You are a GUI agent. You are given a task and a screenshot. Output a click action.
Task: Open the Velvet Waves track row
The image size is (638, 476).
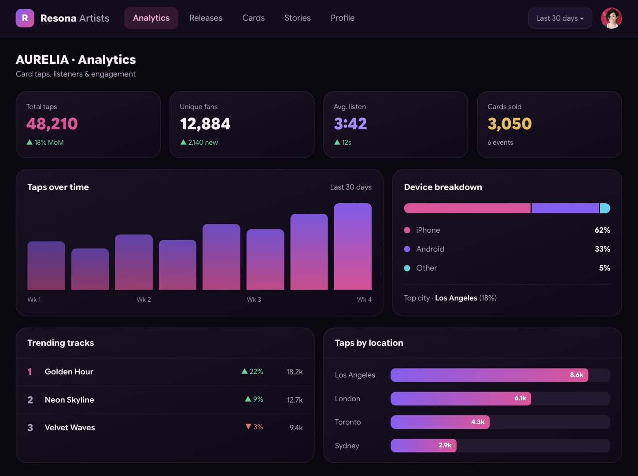165,427
